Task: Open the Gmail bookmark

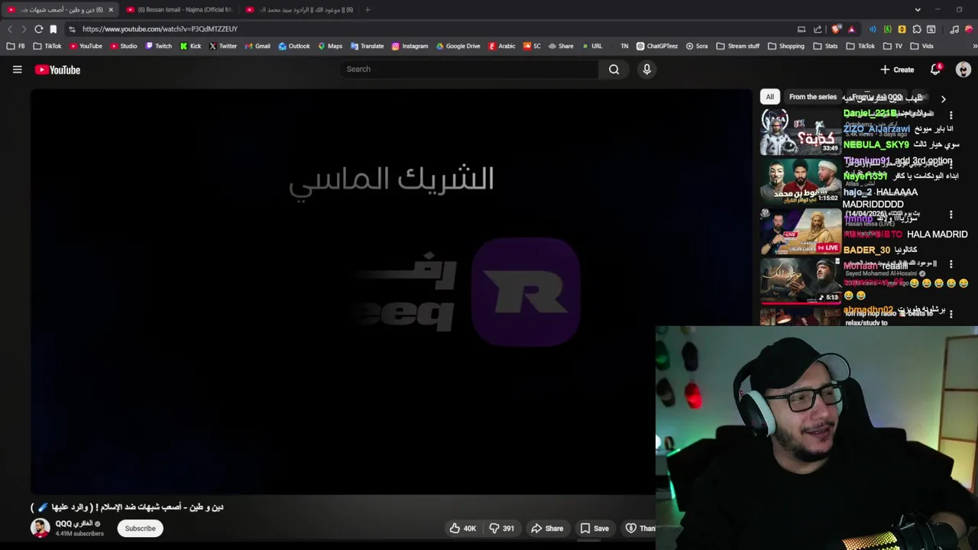Action: (x=257, y=46)
